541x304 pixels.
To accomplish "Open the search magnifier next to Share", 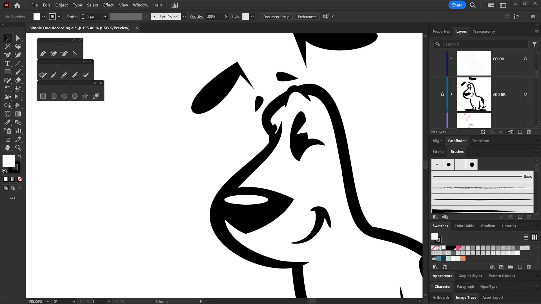I will [x=473, y=5].
